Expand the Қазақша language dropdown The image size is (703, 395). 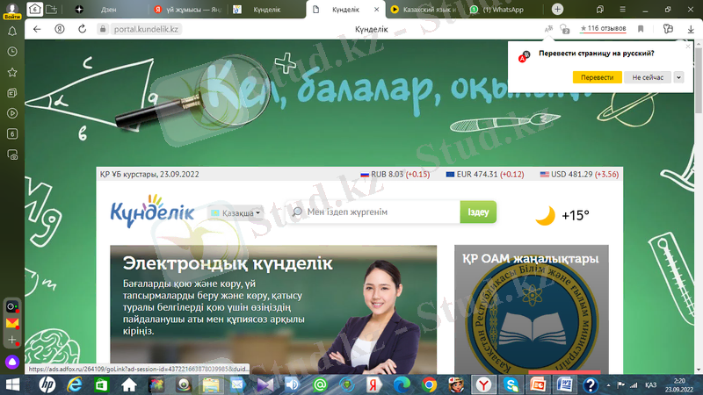237,213
